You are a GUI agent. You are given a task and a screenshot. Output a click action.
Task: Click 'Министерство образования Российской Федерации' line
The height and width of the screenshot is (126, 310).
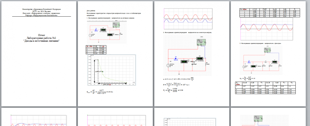[x=42, y=9]
